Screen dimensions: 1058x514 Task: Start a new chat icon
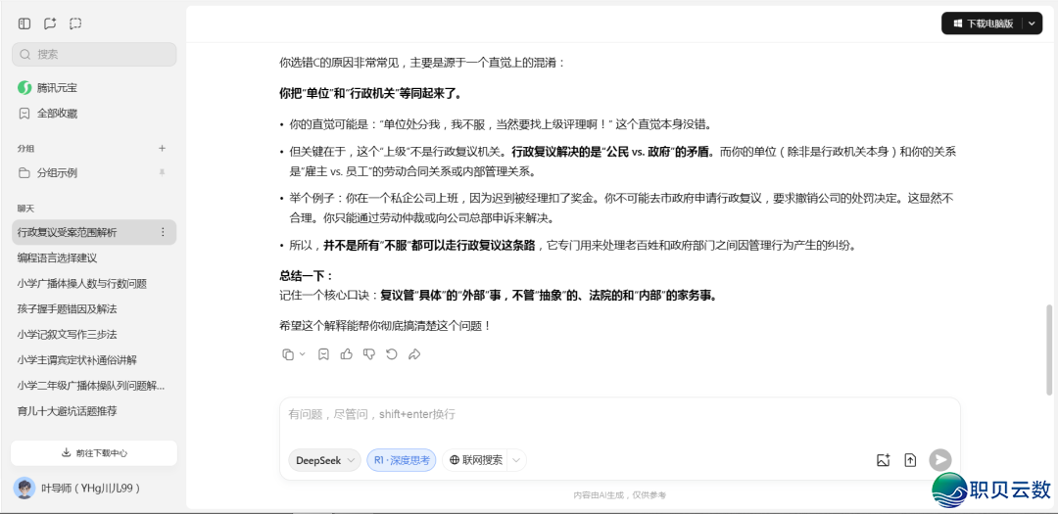coord(50,23)
